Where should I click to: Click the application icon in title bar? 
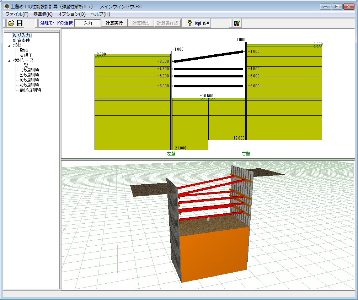(x=6, y=6)
